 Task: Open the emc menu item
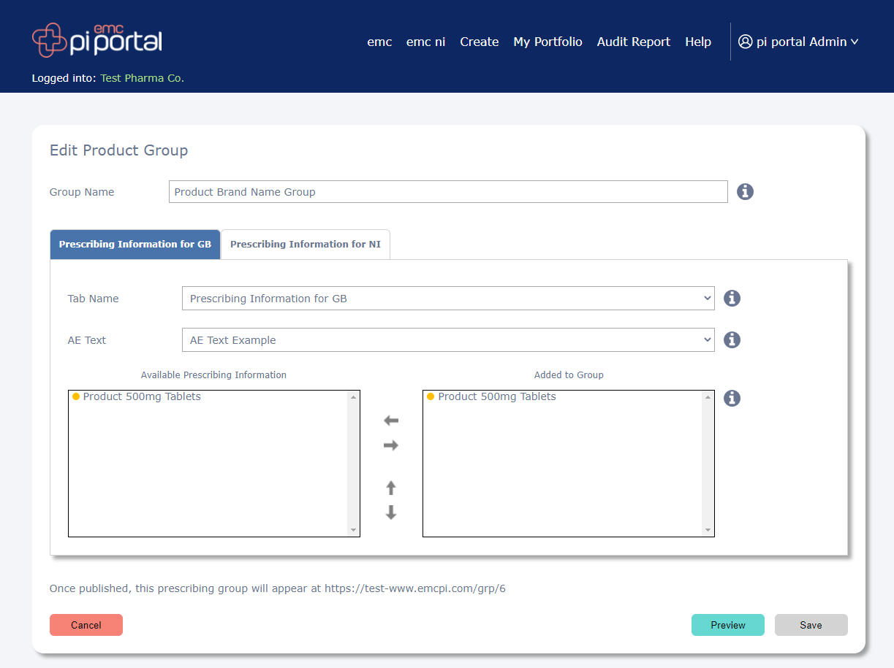[379, 42]
